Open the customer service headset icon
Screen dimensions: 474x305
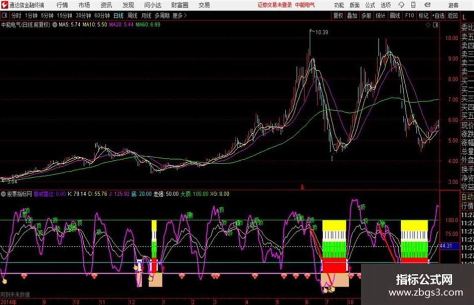click(401, 5)
